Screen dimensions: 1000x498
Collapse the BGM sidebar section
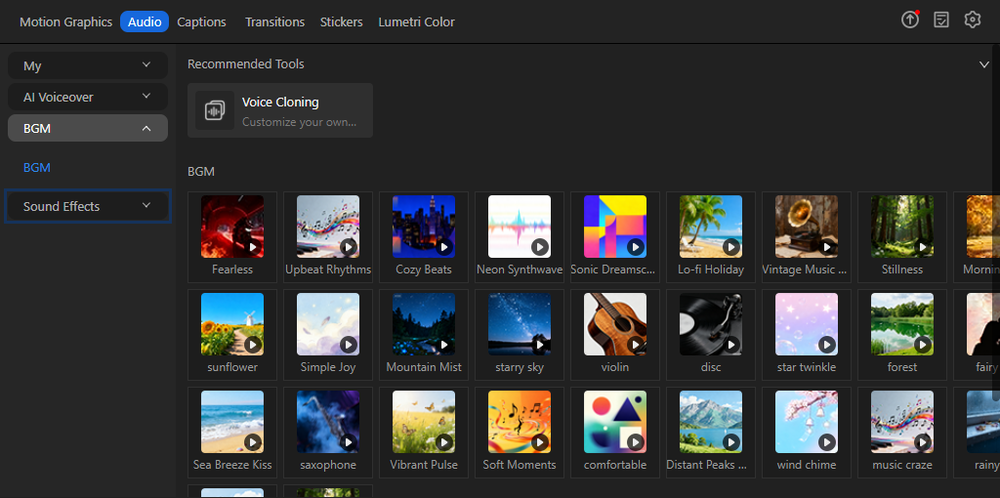[146, 128]
